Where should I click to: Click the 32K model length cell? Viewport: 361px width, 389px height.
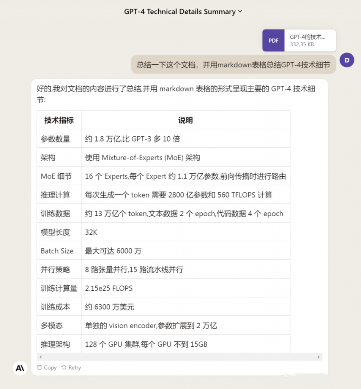(x=91, y=232)
